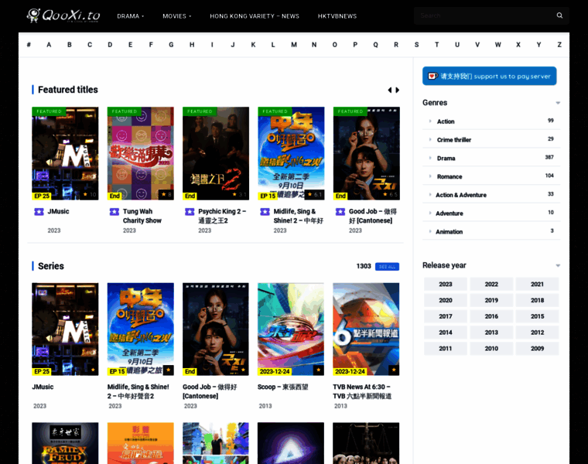Image resolution: width=588 pixels, height=464 pixels.
Task: Click the star icon beside JMusic featured title
Action: 39,212
